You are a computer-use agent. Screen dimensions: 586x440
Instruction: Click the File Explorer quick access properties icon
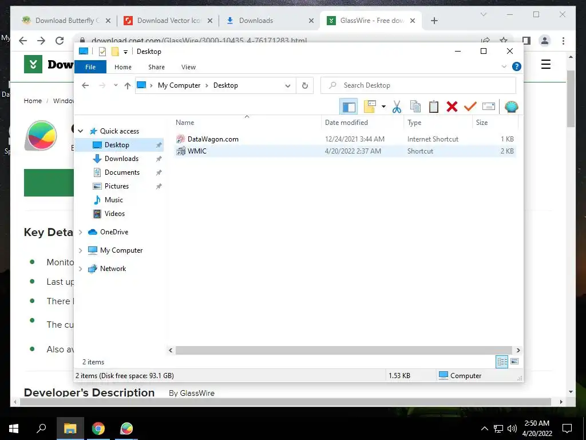102,52
